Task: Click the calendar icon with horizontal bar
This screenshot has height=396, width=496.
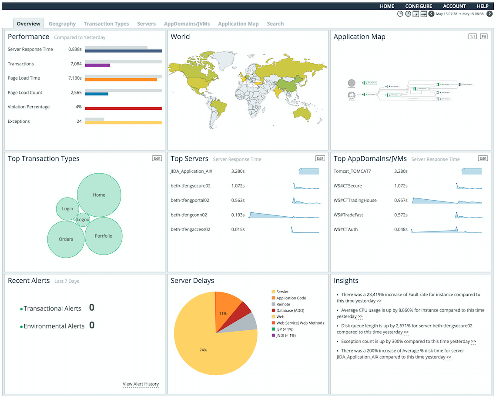Action: tap(423, 14)
